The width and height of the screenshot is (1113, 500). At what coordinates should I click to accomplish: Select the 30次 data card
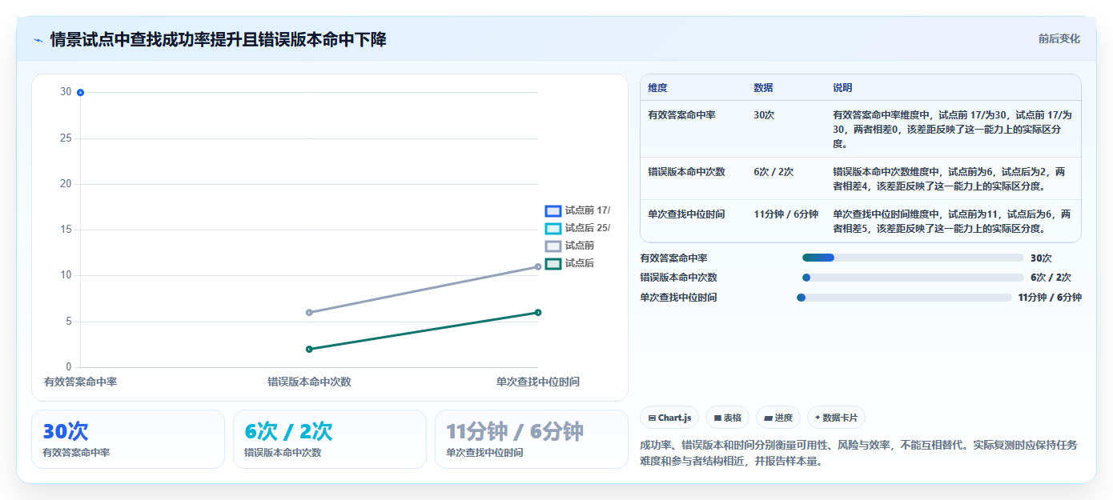tap(128, 439)
